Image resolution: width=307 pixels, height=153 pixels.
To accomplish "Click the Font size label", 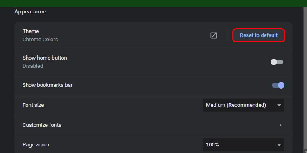I will coord(33,105).
